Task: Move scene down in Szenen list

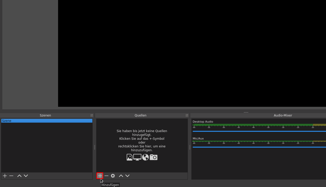Action: [26, 176]
